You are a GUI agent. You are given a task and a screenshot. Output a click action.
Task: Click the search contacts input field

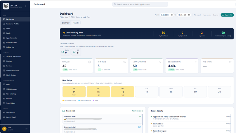[x=140, y=4]
